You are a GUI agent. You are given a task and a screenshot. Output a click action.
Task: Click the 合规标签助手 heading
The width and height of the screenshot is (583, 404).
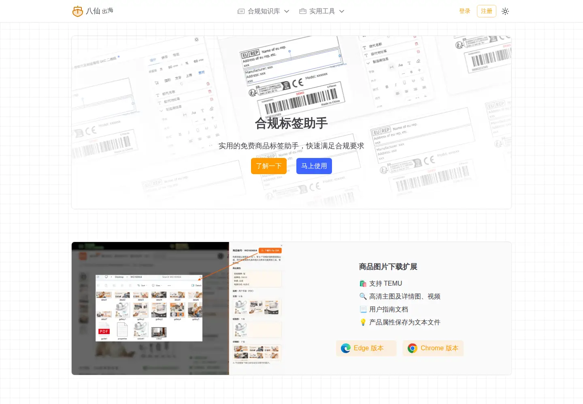[x=291, y=123]
